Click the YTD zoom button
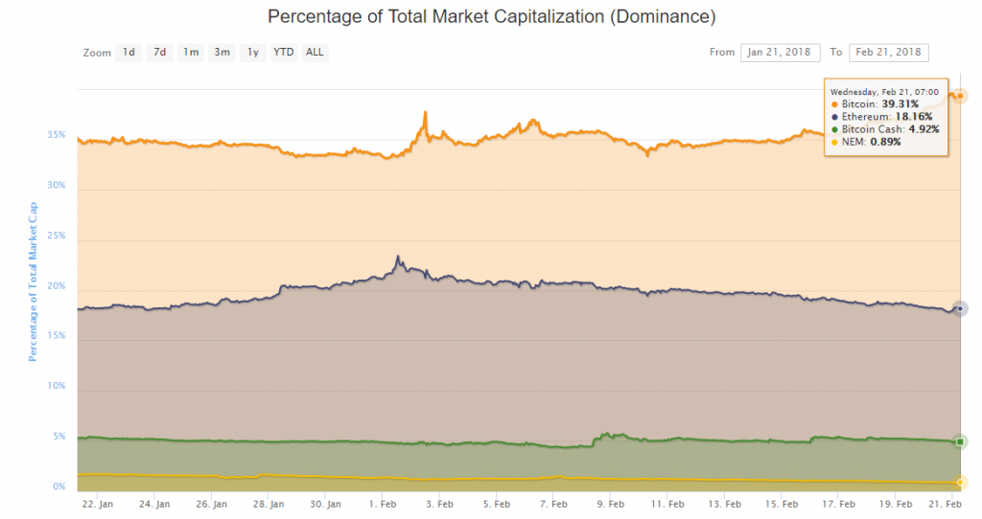 pos(284,53)
